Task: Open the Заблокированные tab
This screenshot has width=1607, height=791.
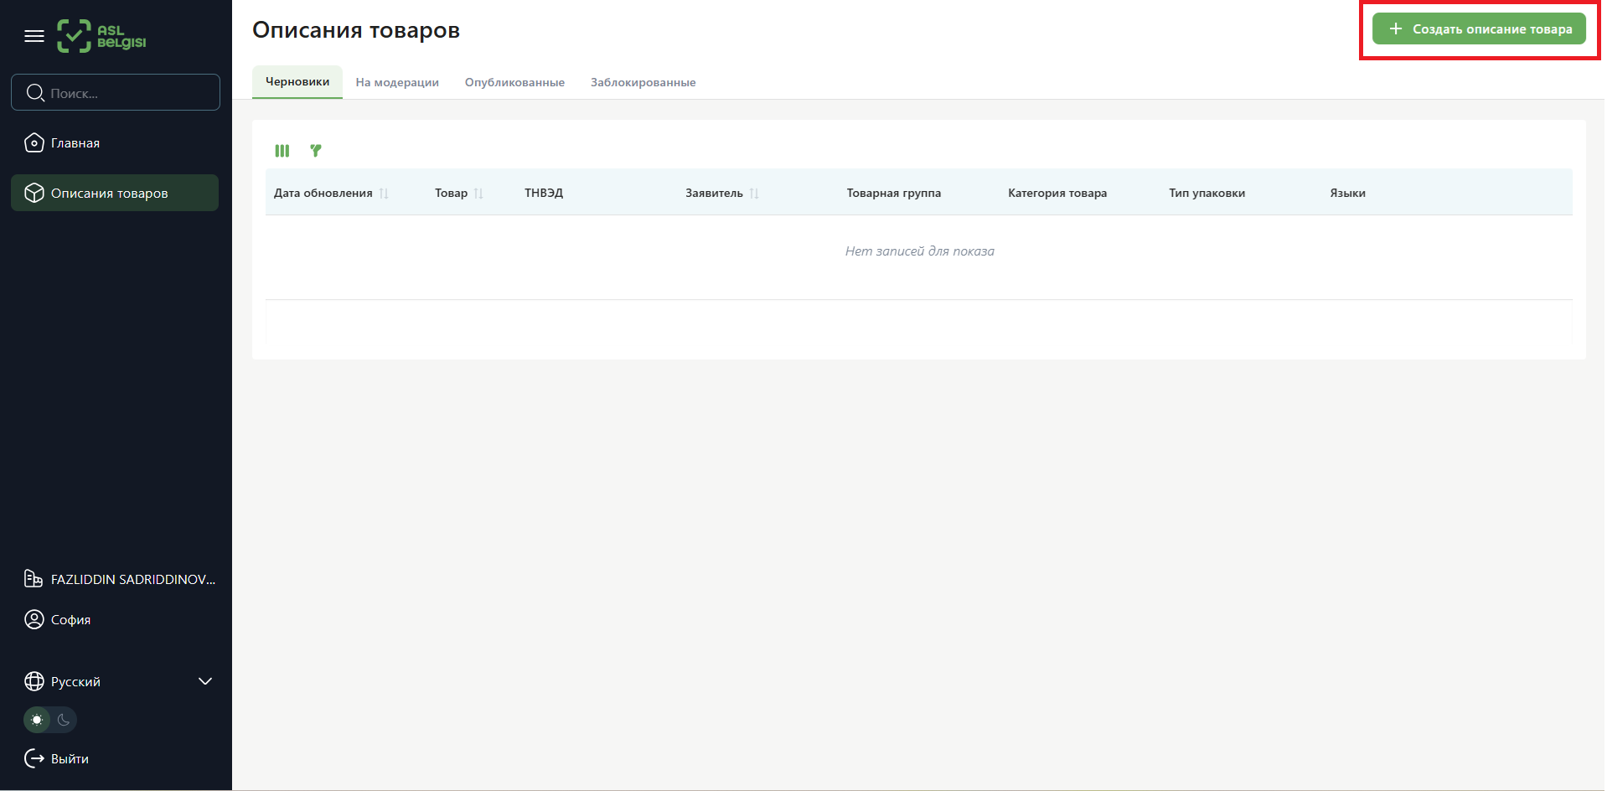Action: click(x=643, y=82)
